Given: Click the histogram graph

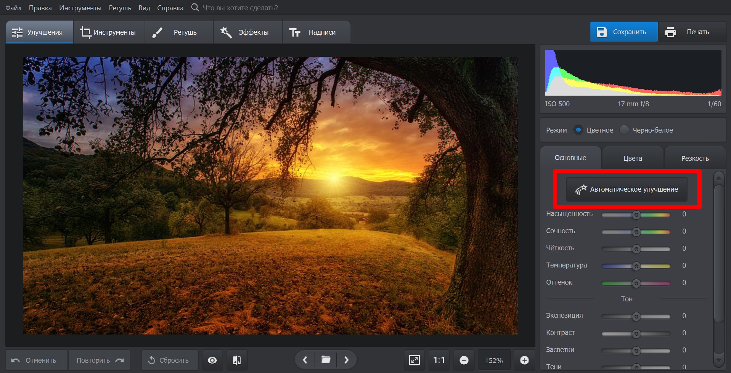Looking at the screenshot, I should pos(633,72).
